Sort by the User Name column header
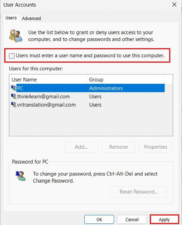The image size is (182, 225). point(48,80)
